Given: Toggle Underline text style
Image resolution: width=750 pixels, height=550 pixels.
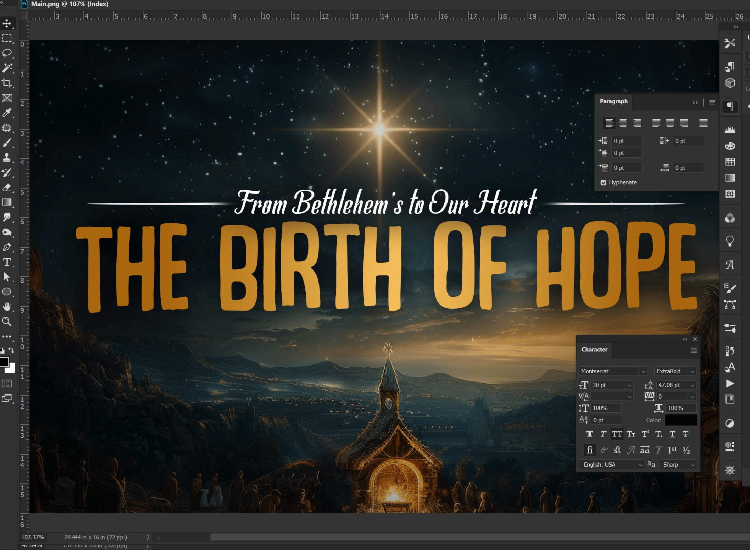Looking at the screenshot, I should (x=672, y=434).
